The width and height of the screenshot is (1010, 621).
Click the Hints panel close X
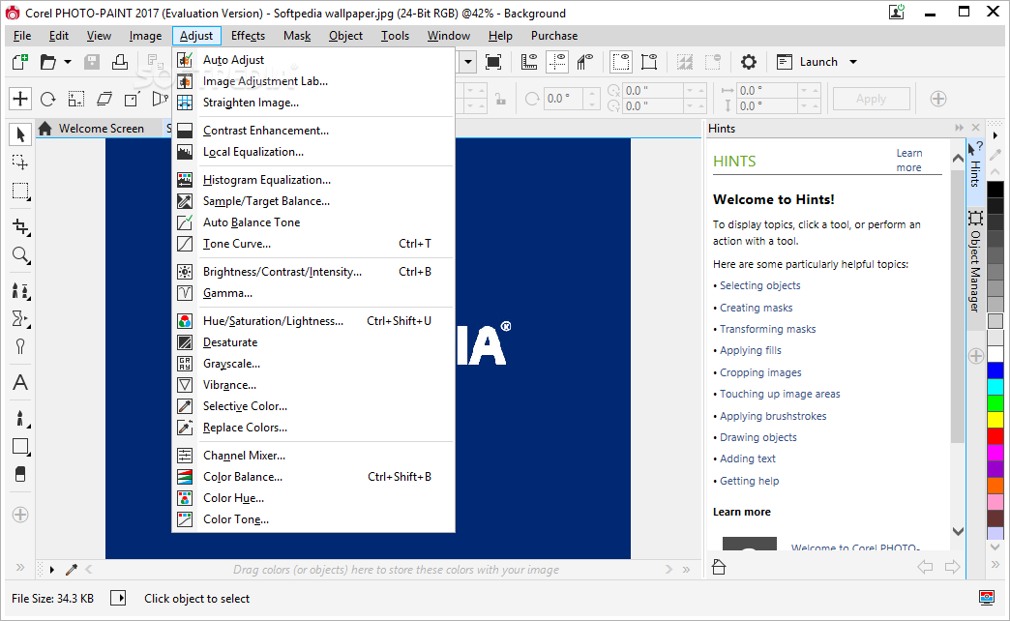[x=976, y=128]
